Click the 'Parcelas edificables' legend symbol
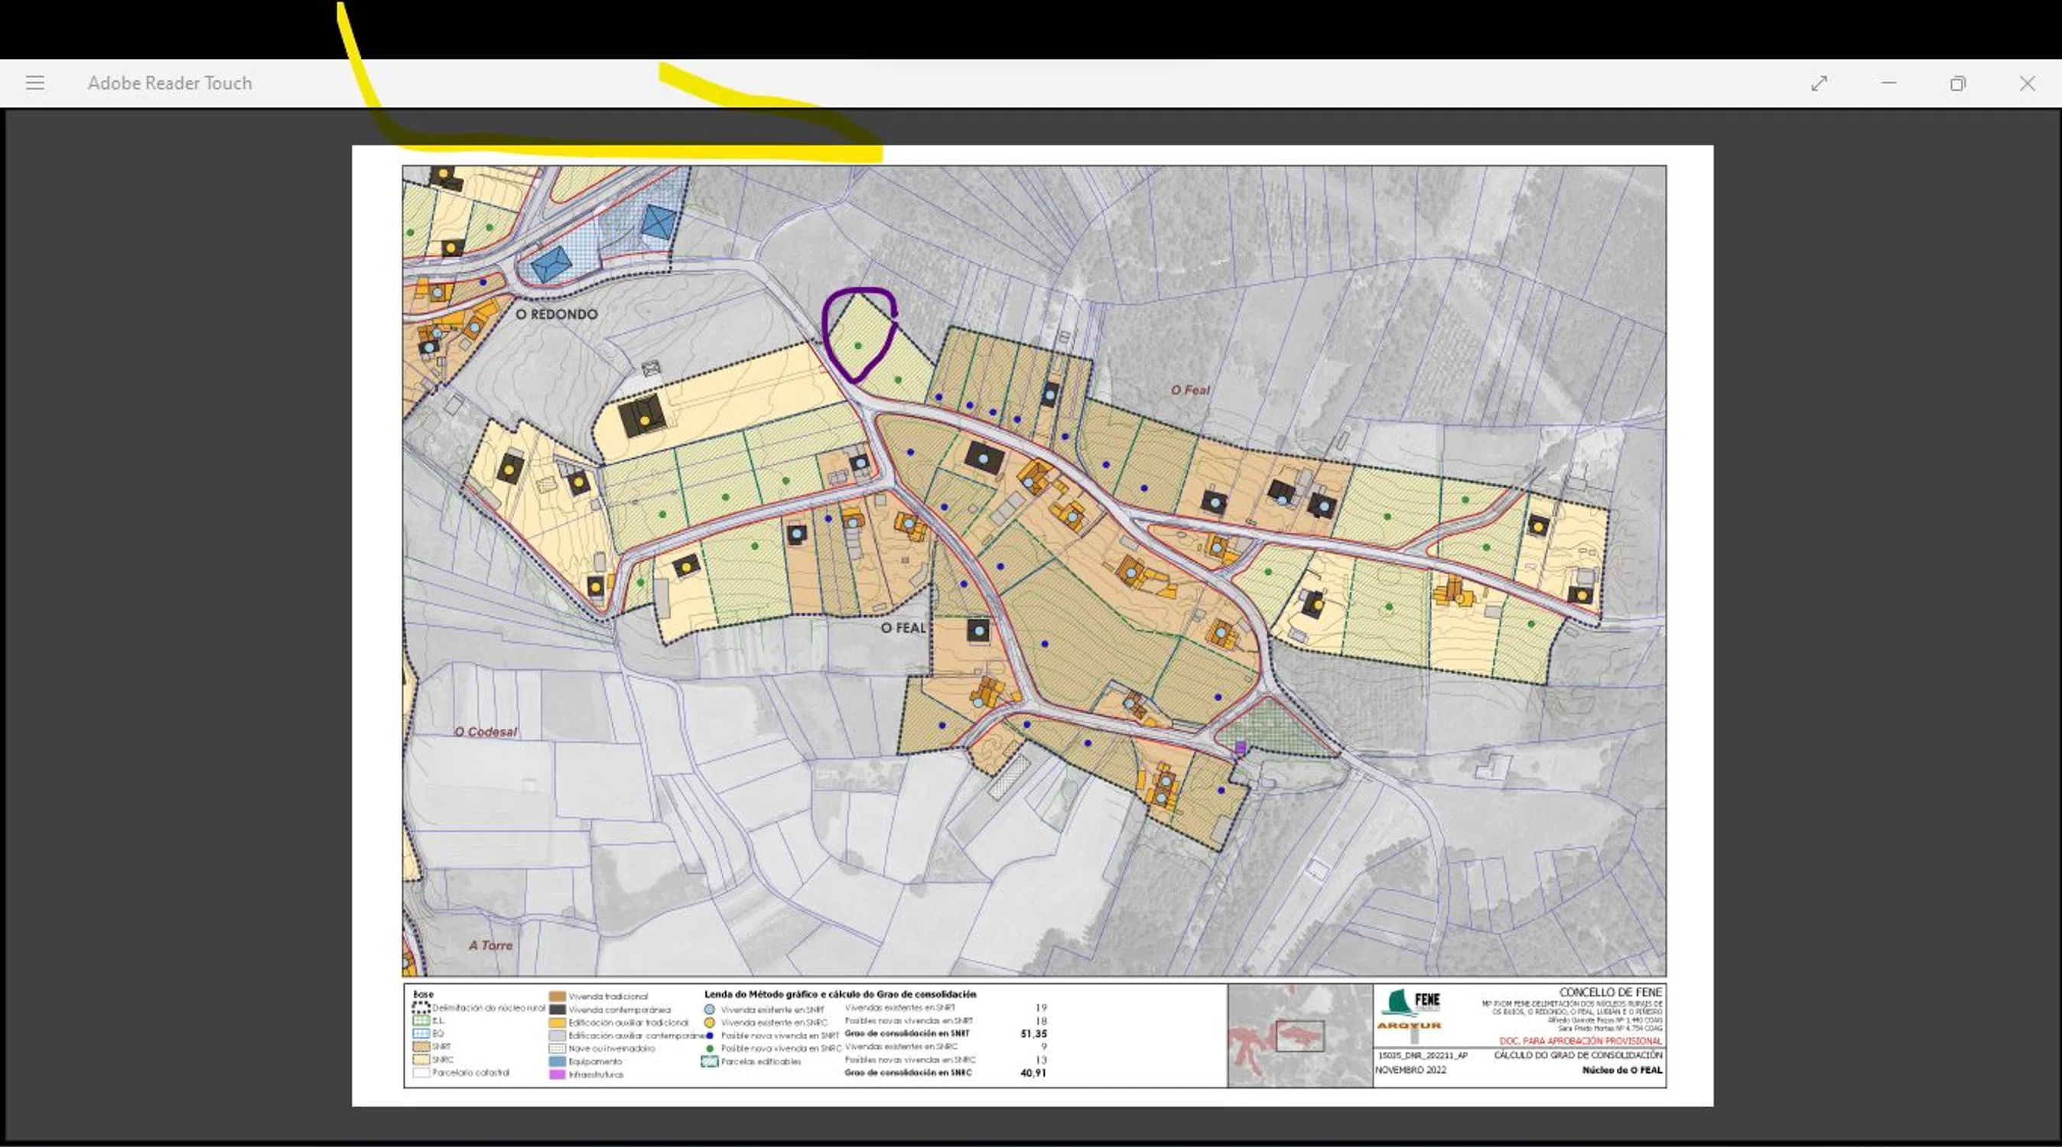 [709, 1061]
